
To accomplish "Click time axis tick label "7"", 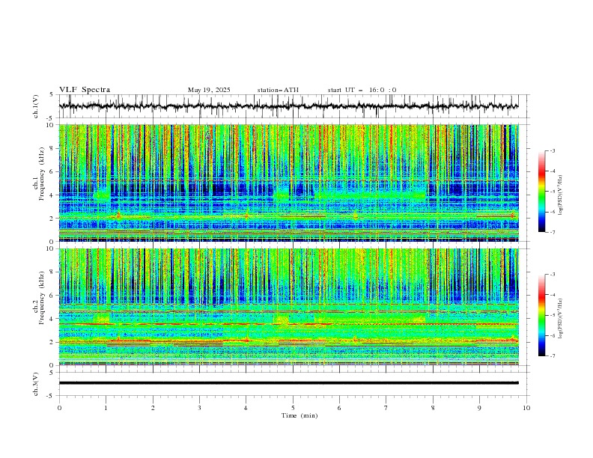I will pos(386,408).
